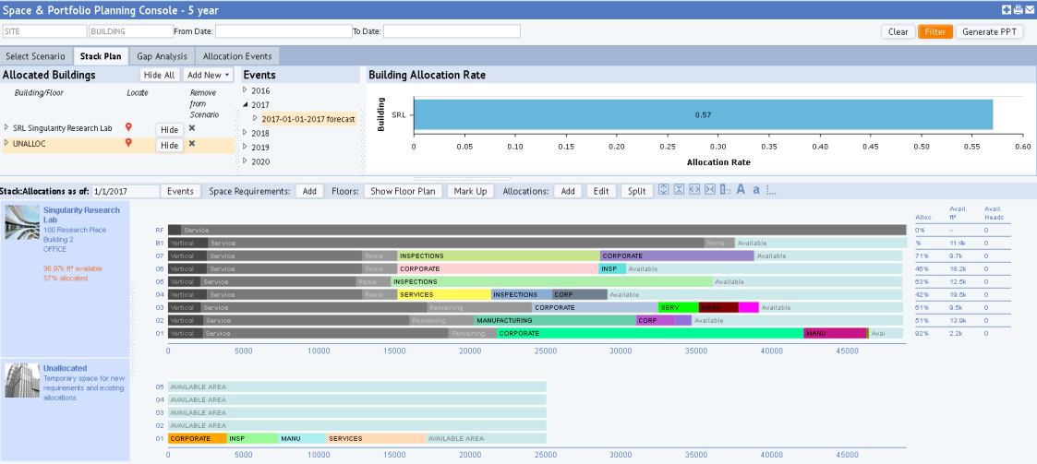
Task: Open the Add New dropdown
Action: tap(208, 75)
